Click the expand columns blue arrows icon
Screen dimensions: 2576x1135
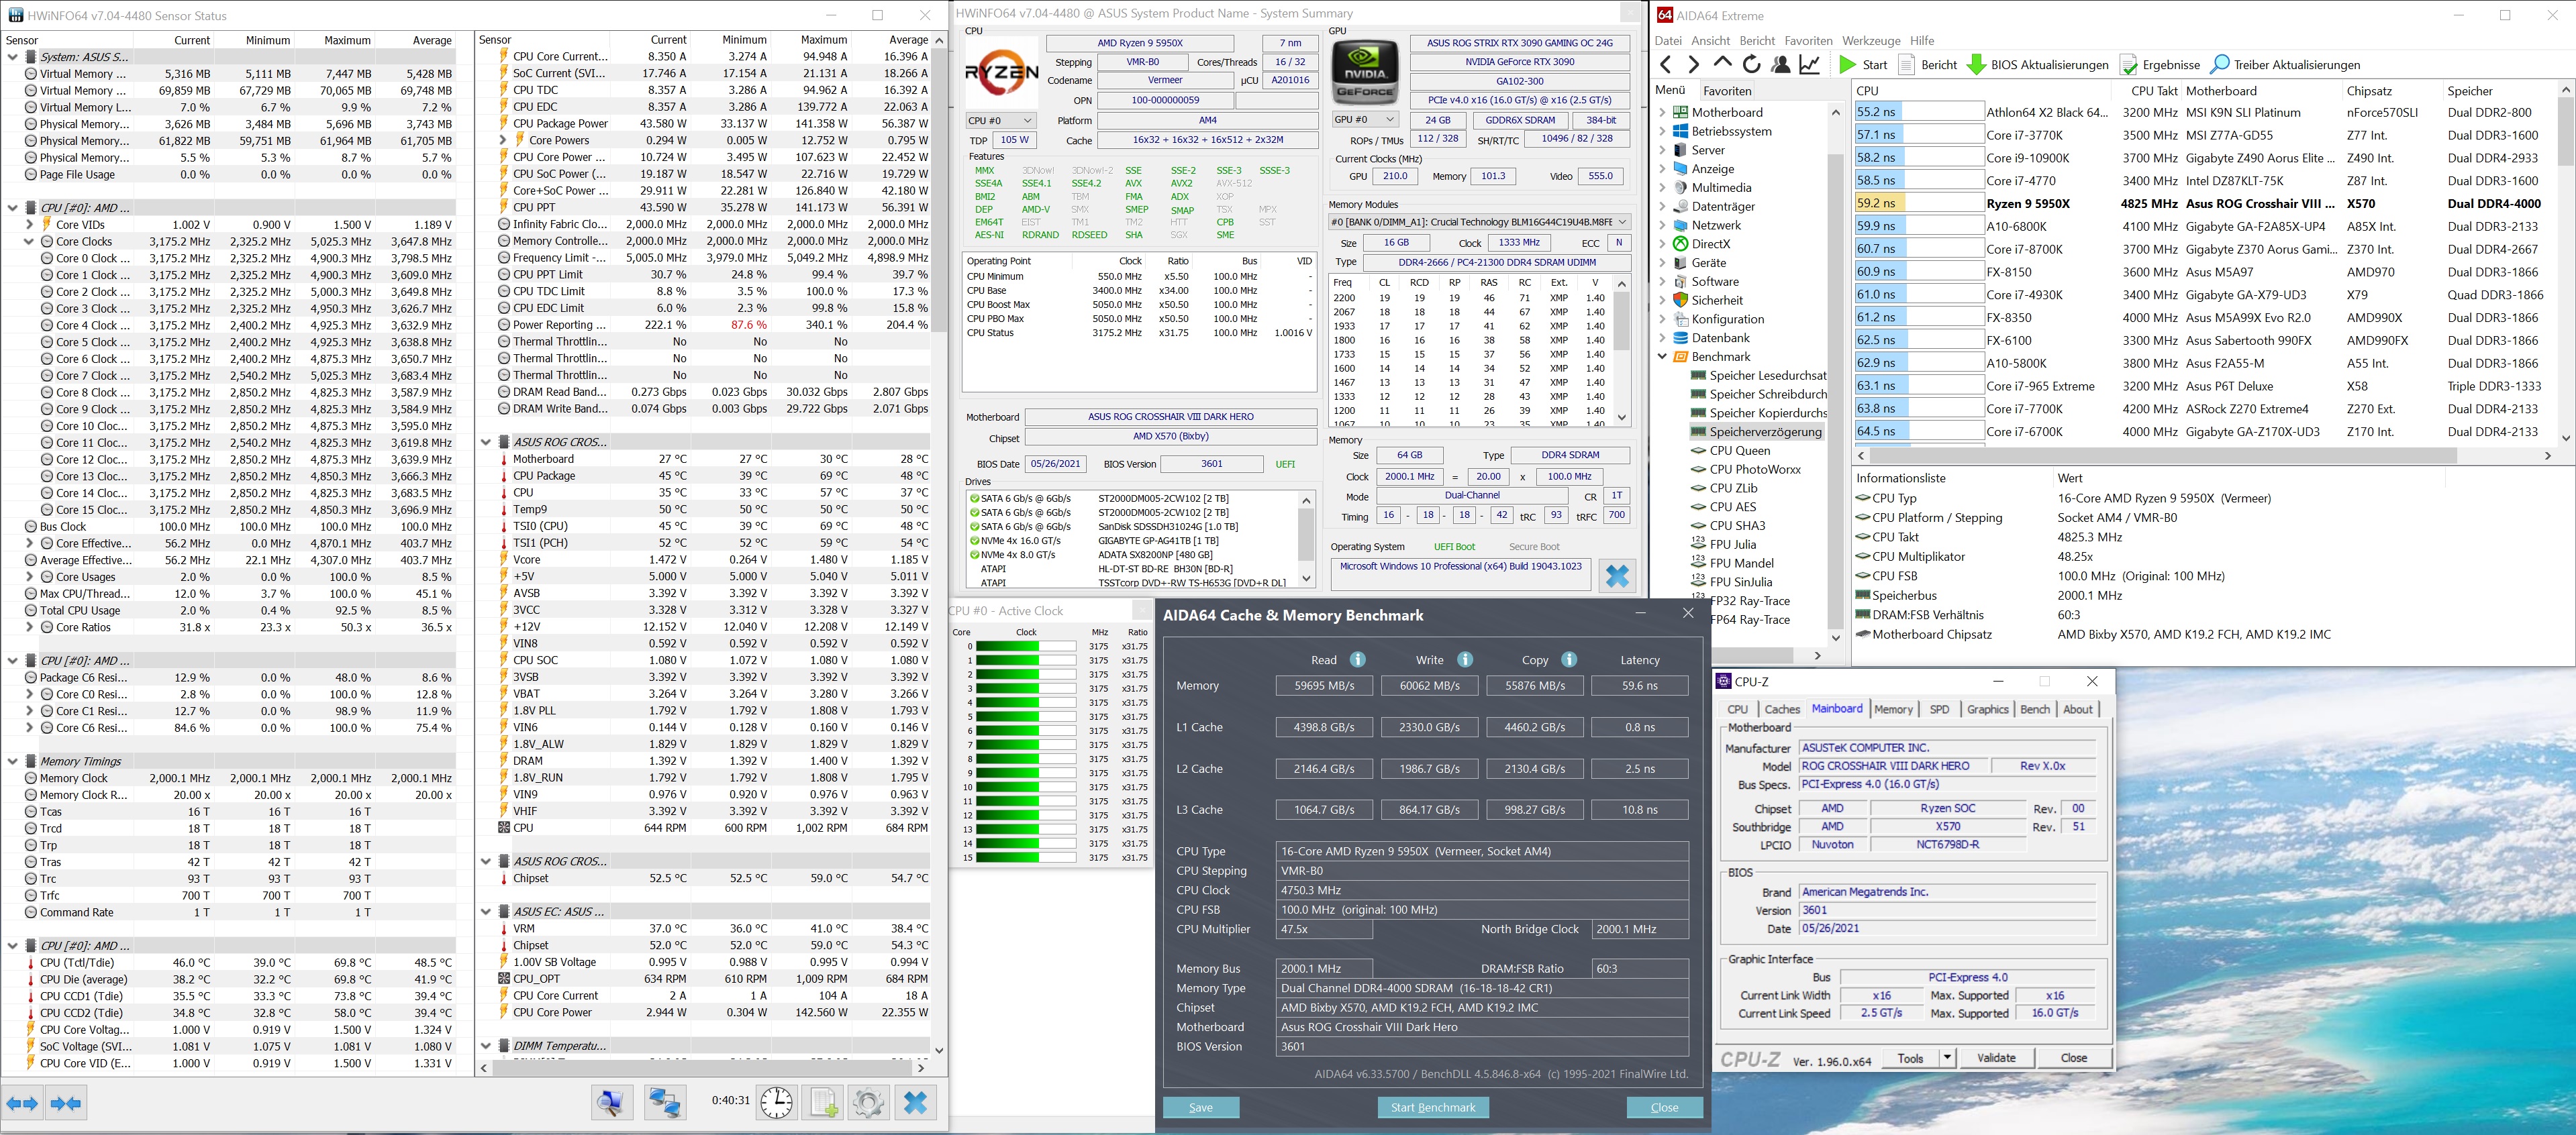coord(22,1103)
